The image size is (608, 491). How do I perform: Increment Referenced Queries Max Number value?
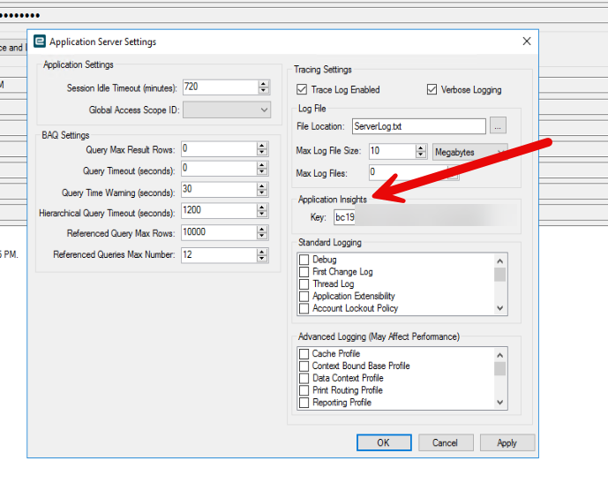tap(262, 252)
